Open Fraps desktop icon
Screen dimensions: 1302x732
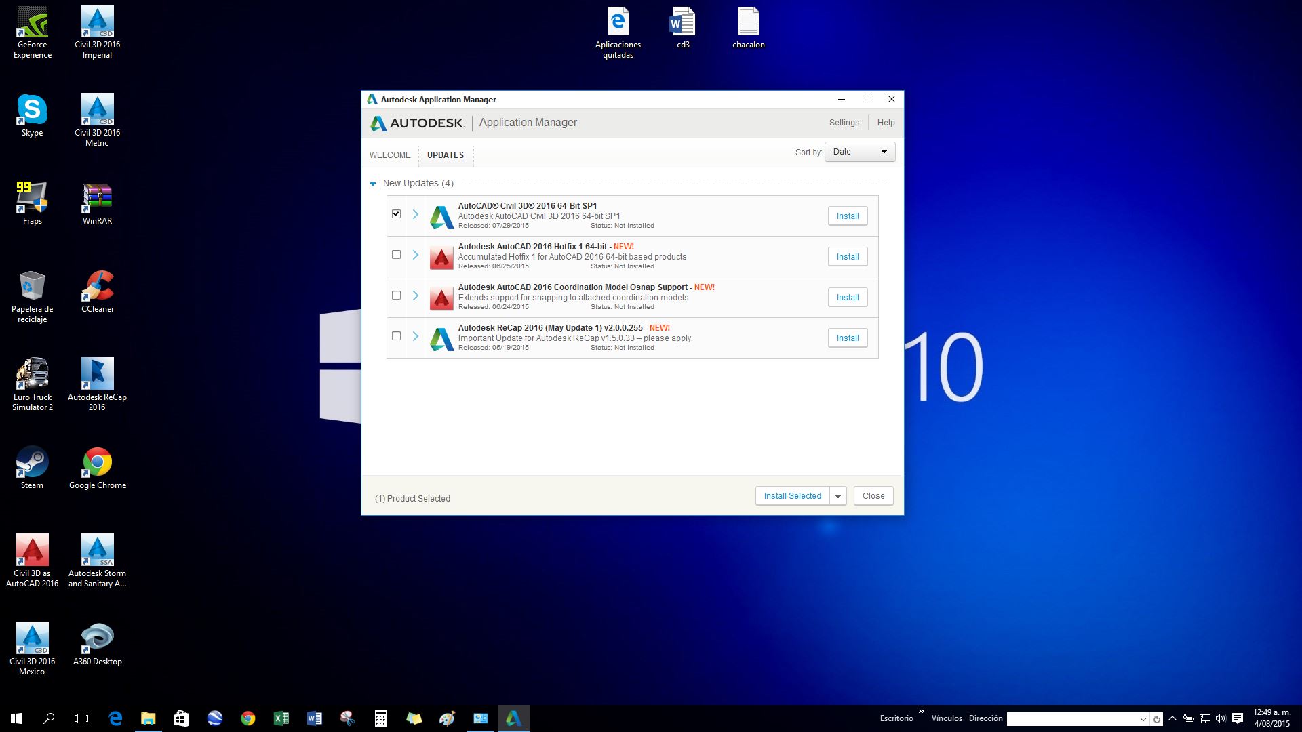click(33, 203)
